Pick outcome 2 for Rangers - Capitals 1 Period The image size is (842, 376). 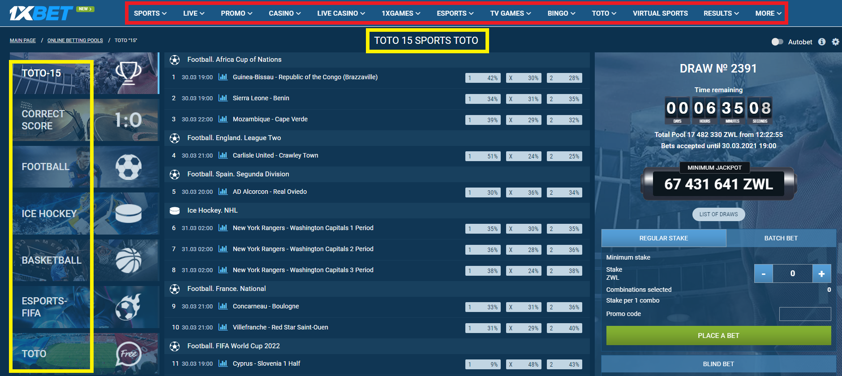point(564,229)
